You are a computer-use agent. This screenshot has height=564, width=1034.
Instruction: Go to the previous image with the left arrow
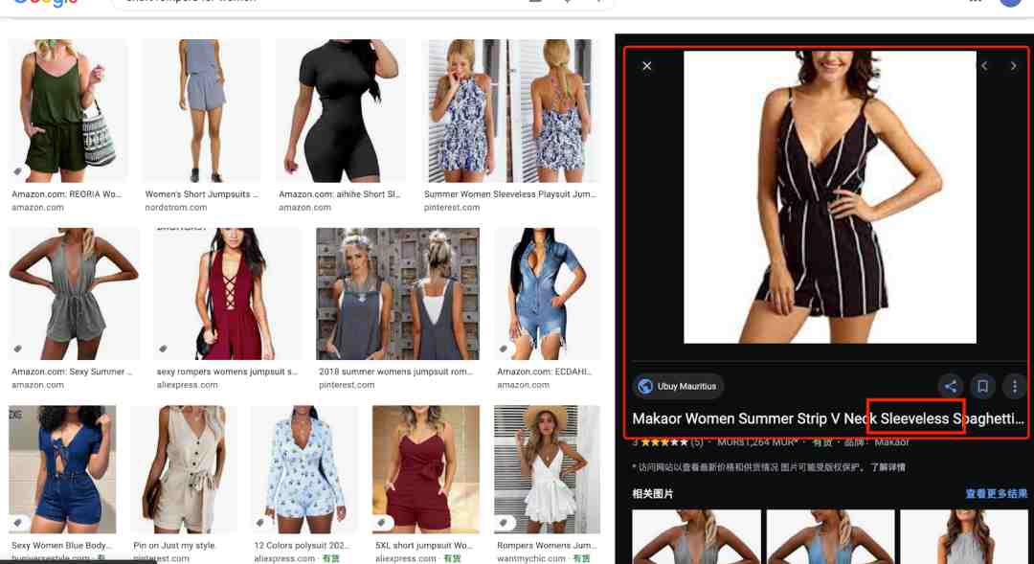[984, 66]
